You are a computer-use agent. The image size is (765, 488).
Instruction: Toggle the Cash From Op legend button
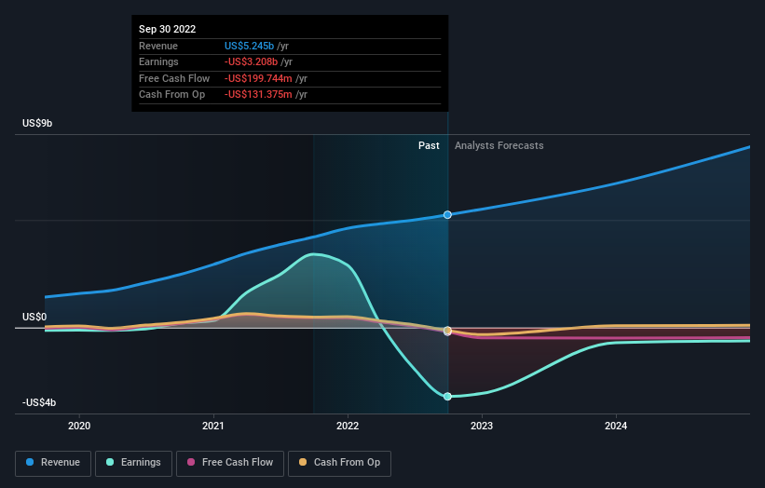[339, 463]
